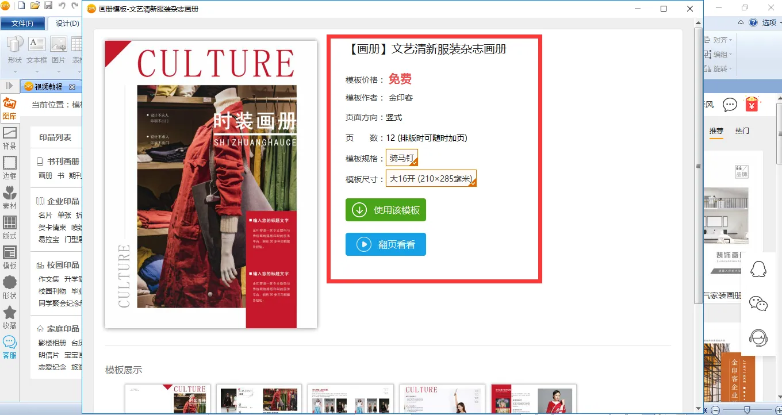Open the 文件(F) menu
The width and height of the screenshot is (782, 415).
[x=22, y=24]
